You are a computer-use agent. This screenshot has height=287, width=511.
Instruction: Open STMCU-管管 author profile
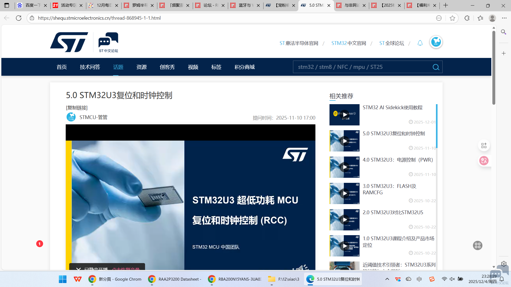coord(93,117)
